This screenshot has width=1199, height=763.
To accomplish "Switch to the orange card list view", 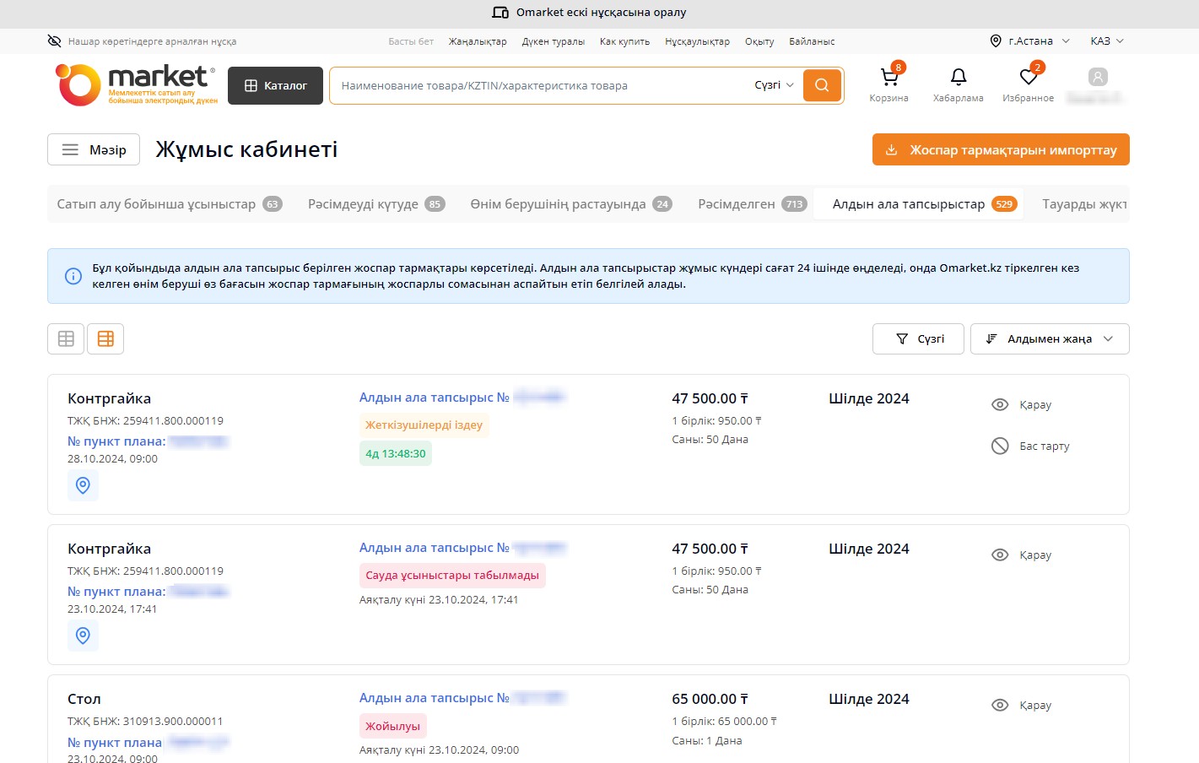I will 105,338.
